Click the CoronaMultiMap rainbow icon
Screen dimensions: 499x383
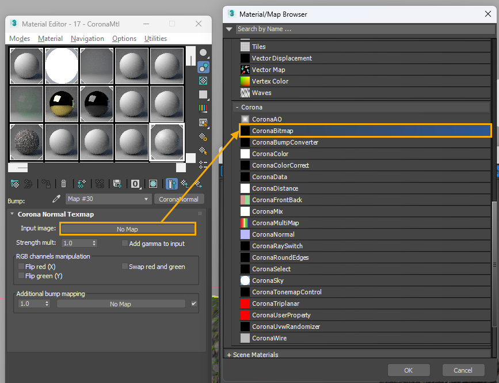pyautogui.click(x=245, y=223)
